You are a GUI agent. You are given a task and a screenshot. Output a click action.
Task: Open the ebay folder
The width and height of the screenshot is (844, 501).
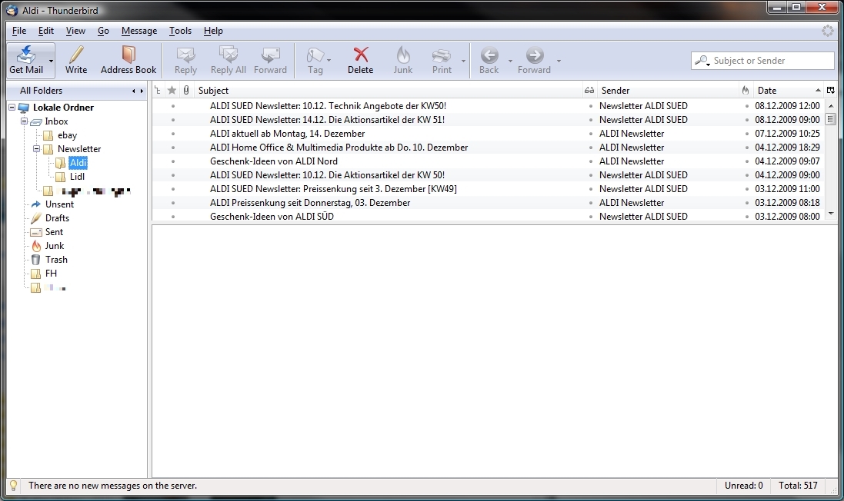67,135
